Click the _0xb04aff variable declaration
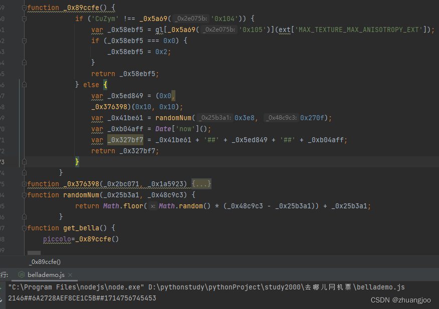 click(125, 129)
